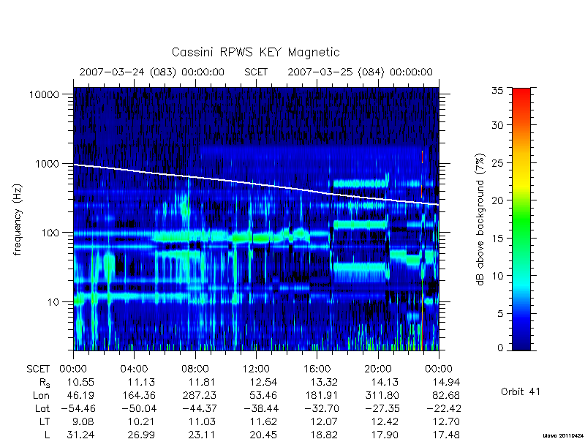585x439 pixels.
Task: Click the Lon value 164.36
Action: point(138,395)
